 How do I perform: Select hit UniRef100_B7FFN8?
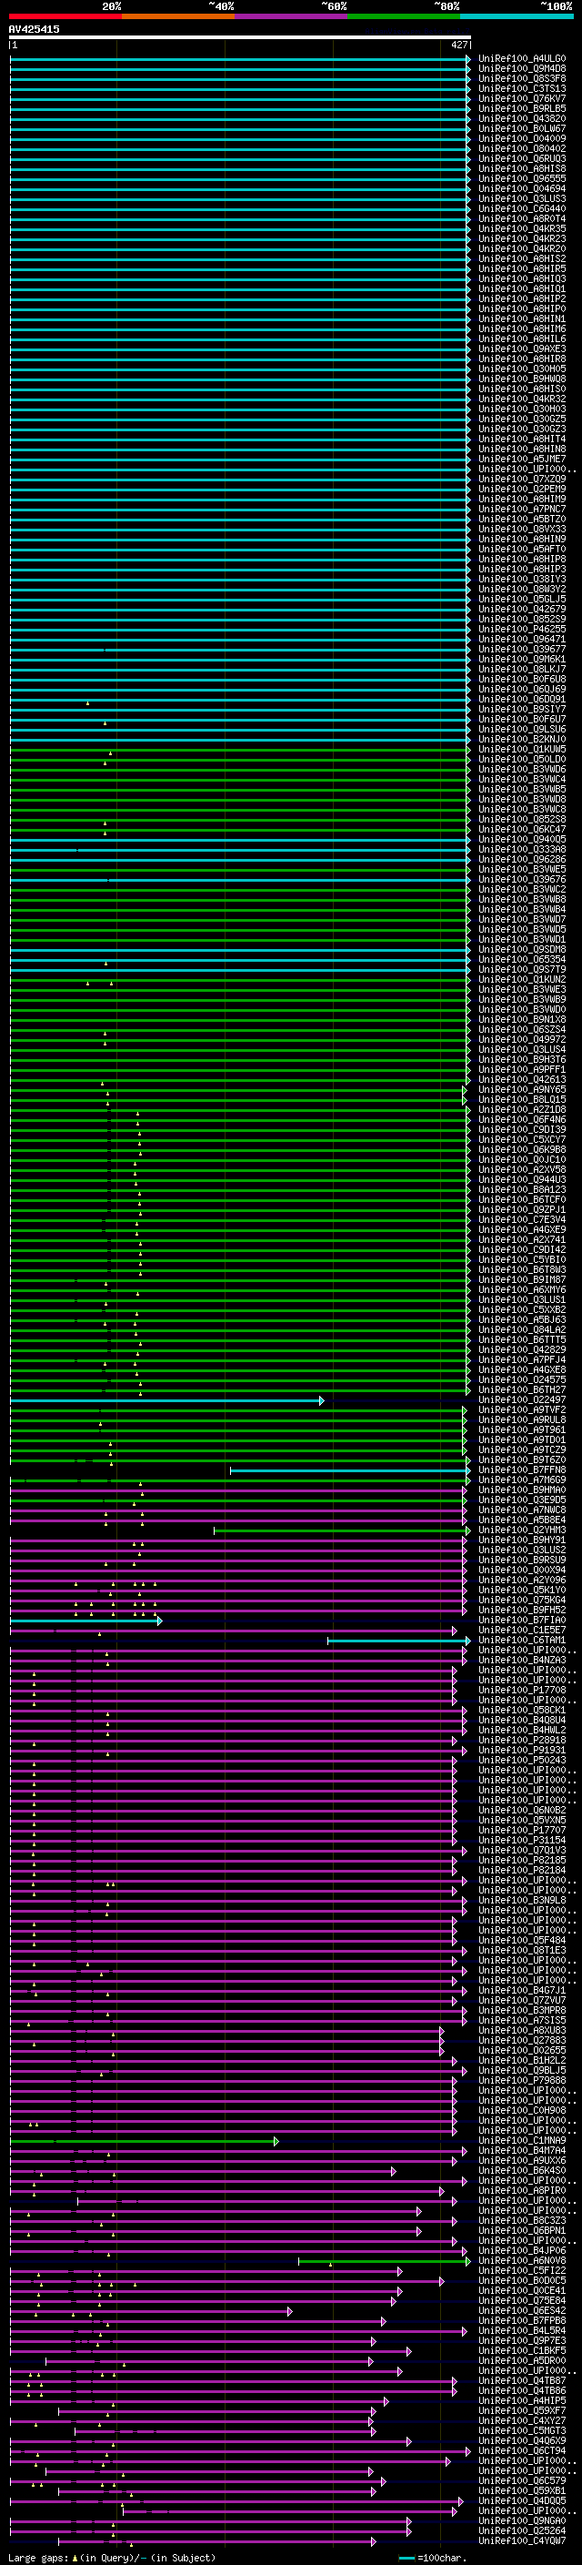[x=522, y=1469]
